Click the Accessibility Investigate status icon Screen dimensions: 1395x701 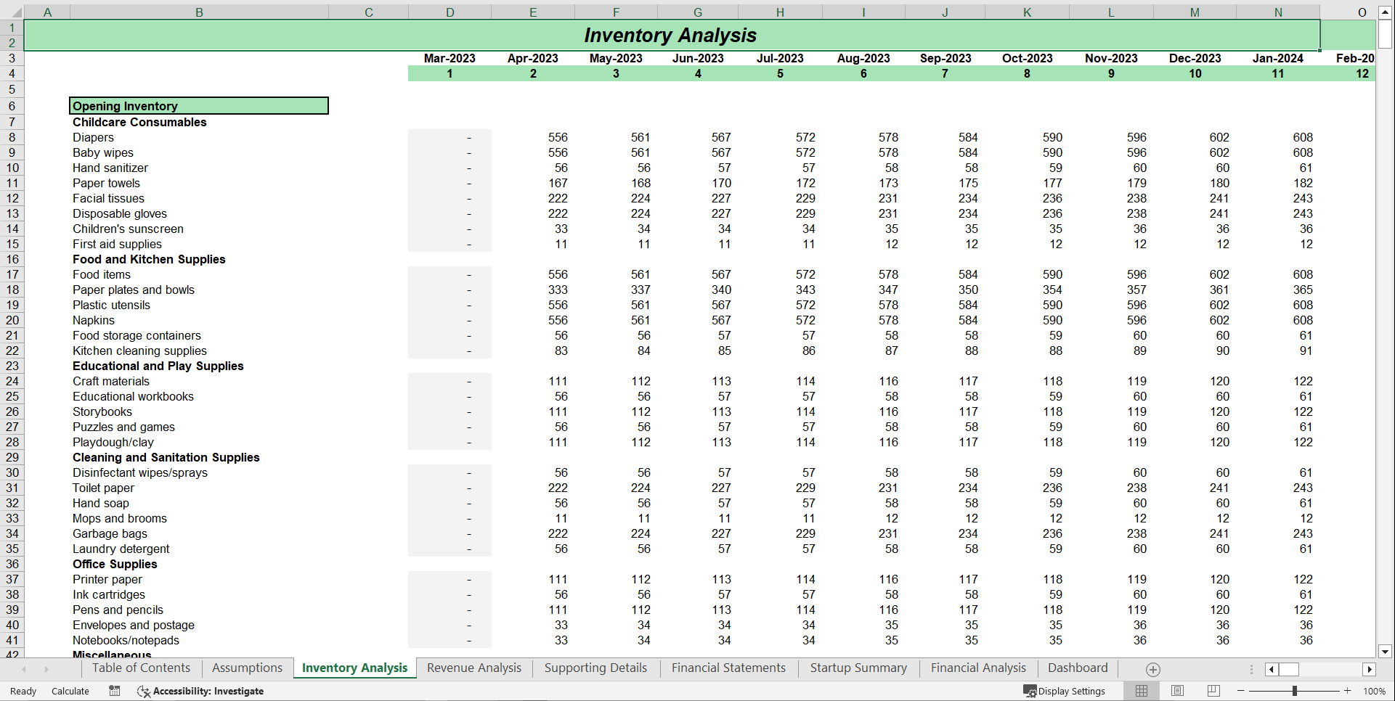click(x=200, y=691)
